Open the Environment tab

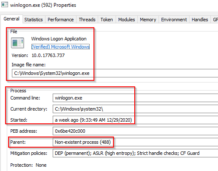pyautogui.click(x=174, y=20)
